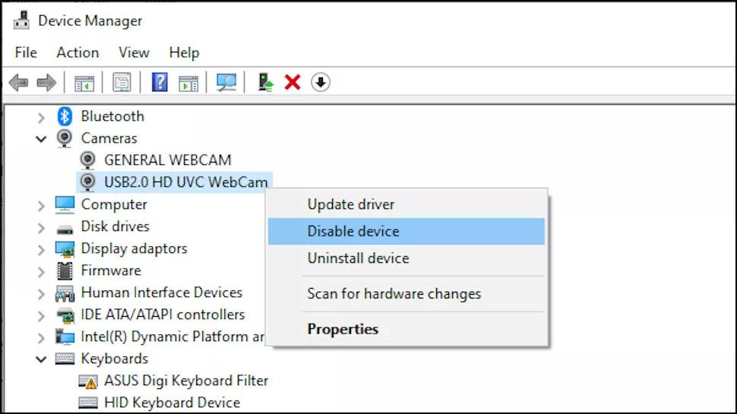Screen dimensions: 737x414
Task: Click the USB2.0 HD UVC WebCam icon
Action: pos(87,182)
